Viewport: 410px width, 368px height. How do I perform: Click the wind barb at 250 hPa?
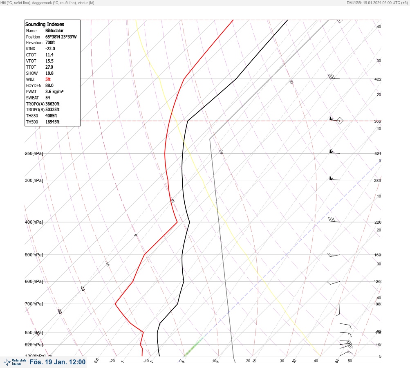[334, 152]
